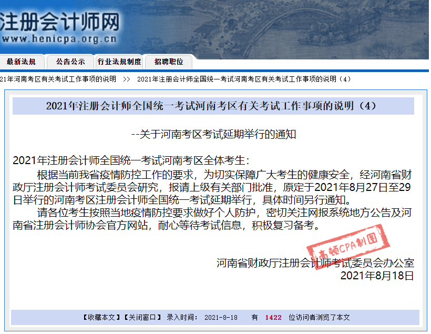Click breadcrumb ending with 说明（4）
Viewport: 431px width, 334px height.
[244, 79]
